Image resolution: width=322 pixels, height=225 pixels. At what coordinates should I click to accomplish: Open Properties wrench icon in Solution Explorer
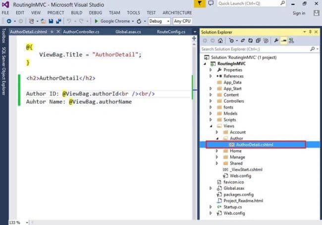[x=276, y=41]
